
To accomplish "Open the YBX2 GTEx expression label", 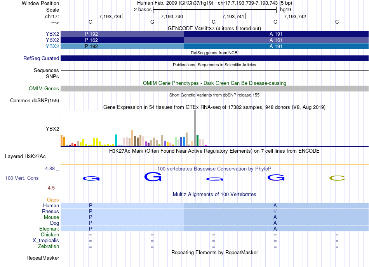I will pos(52,129).
